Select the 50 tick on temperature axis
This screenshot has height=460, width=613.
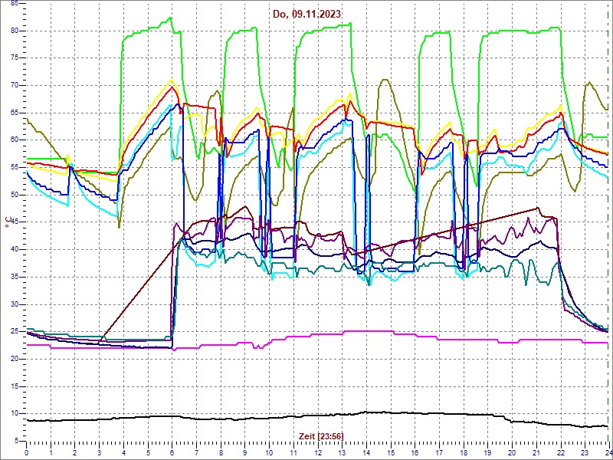point(14,195)
